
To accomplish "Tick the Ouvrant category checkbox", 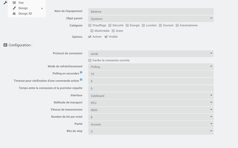I will [x=160, y=25].
